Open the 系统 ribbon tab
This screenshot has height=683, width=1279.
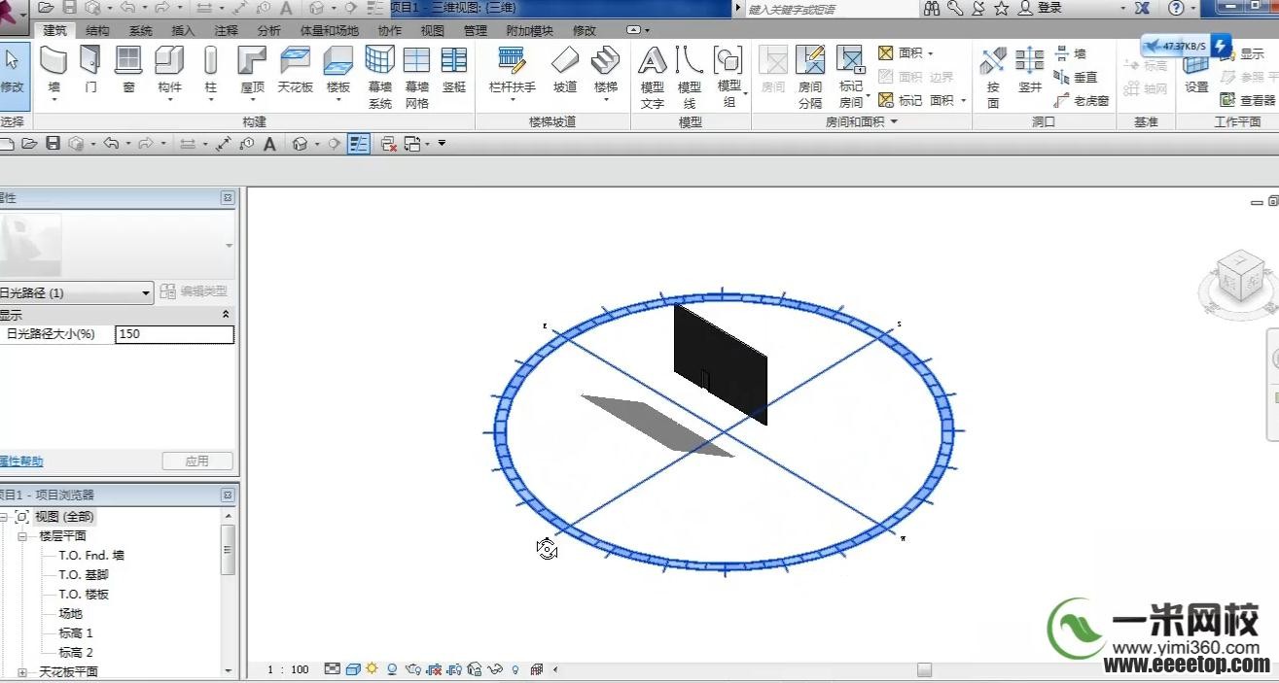pyautogui.click(x=140, y=31)
